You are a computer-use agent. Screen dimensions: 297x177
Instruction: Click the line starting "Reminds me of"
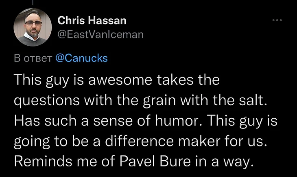(x=134, y=162)
